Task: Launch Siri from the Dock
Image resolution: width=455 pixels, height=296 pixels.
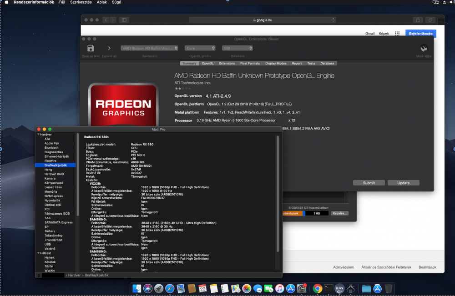Action: [148, 288]
